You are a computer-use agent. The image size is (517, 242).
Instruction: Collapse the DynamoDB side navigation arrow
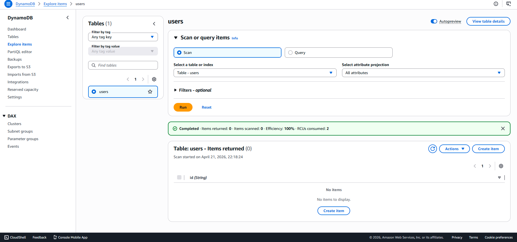[x=68, y=18]
